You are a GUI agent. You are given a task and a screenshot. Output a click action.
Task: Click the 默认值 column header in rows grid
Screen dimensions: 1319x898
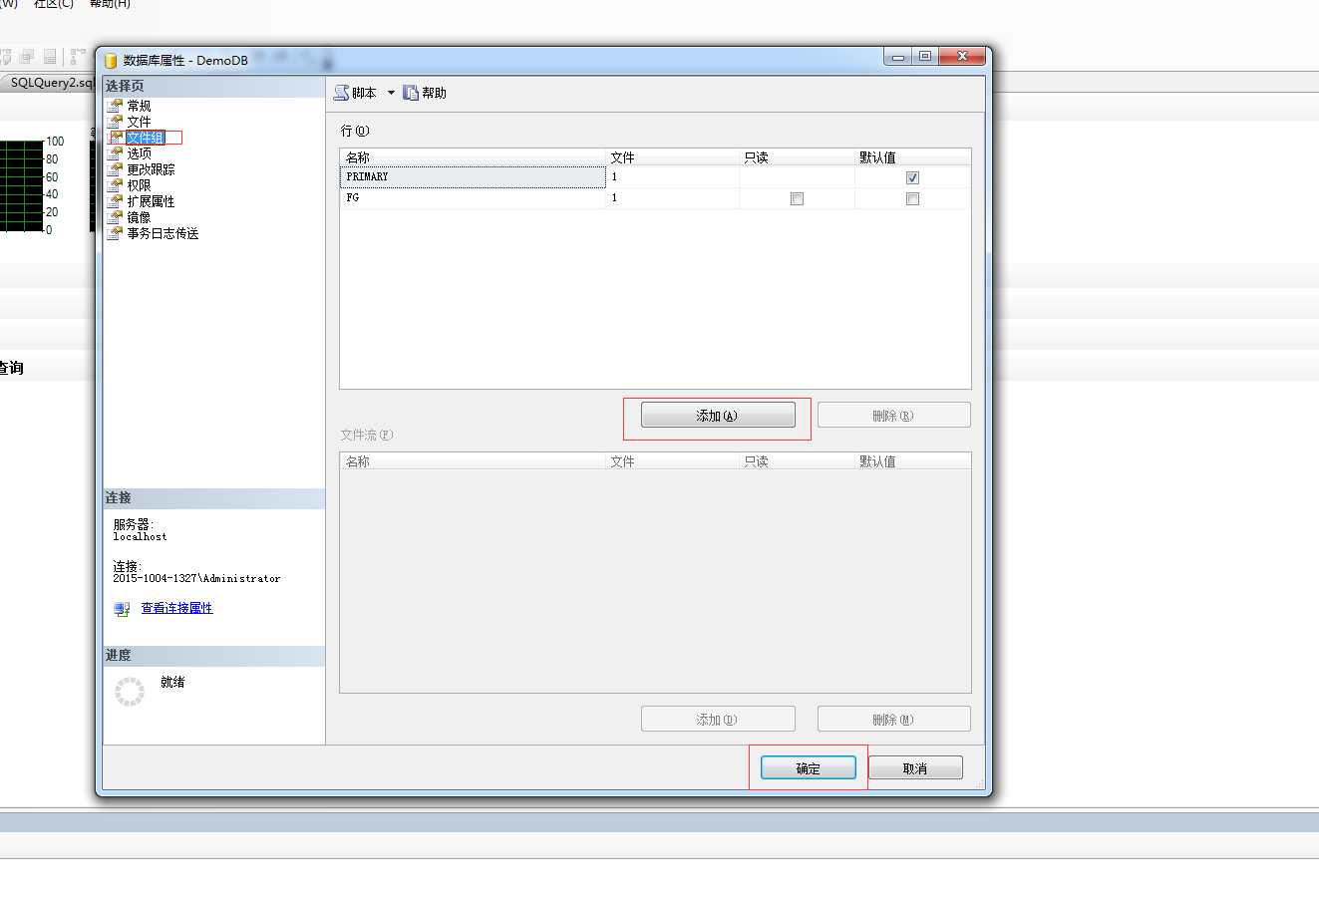(912, 157)
